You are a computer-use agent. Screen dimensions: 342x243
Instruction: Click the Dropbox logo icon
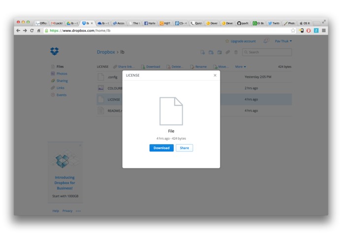(x=55, y=51)
